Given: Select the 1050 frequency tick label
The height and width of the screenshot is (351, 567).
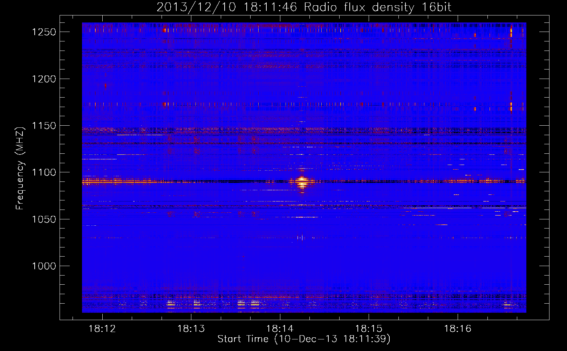Looking at the screenshot, I should pos(44,219).
